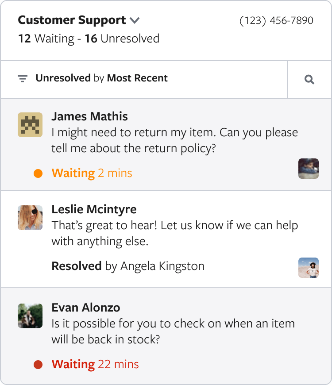Click Evan Alonzo's profile photo
Screen dimensions: 332x385
(30, 316)
